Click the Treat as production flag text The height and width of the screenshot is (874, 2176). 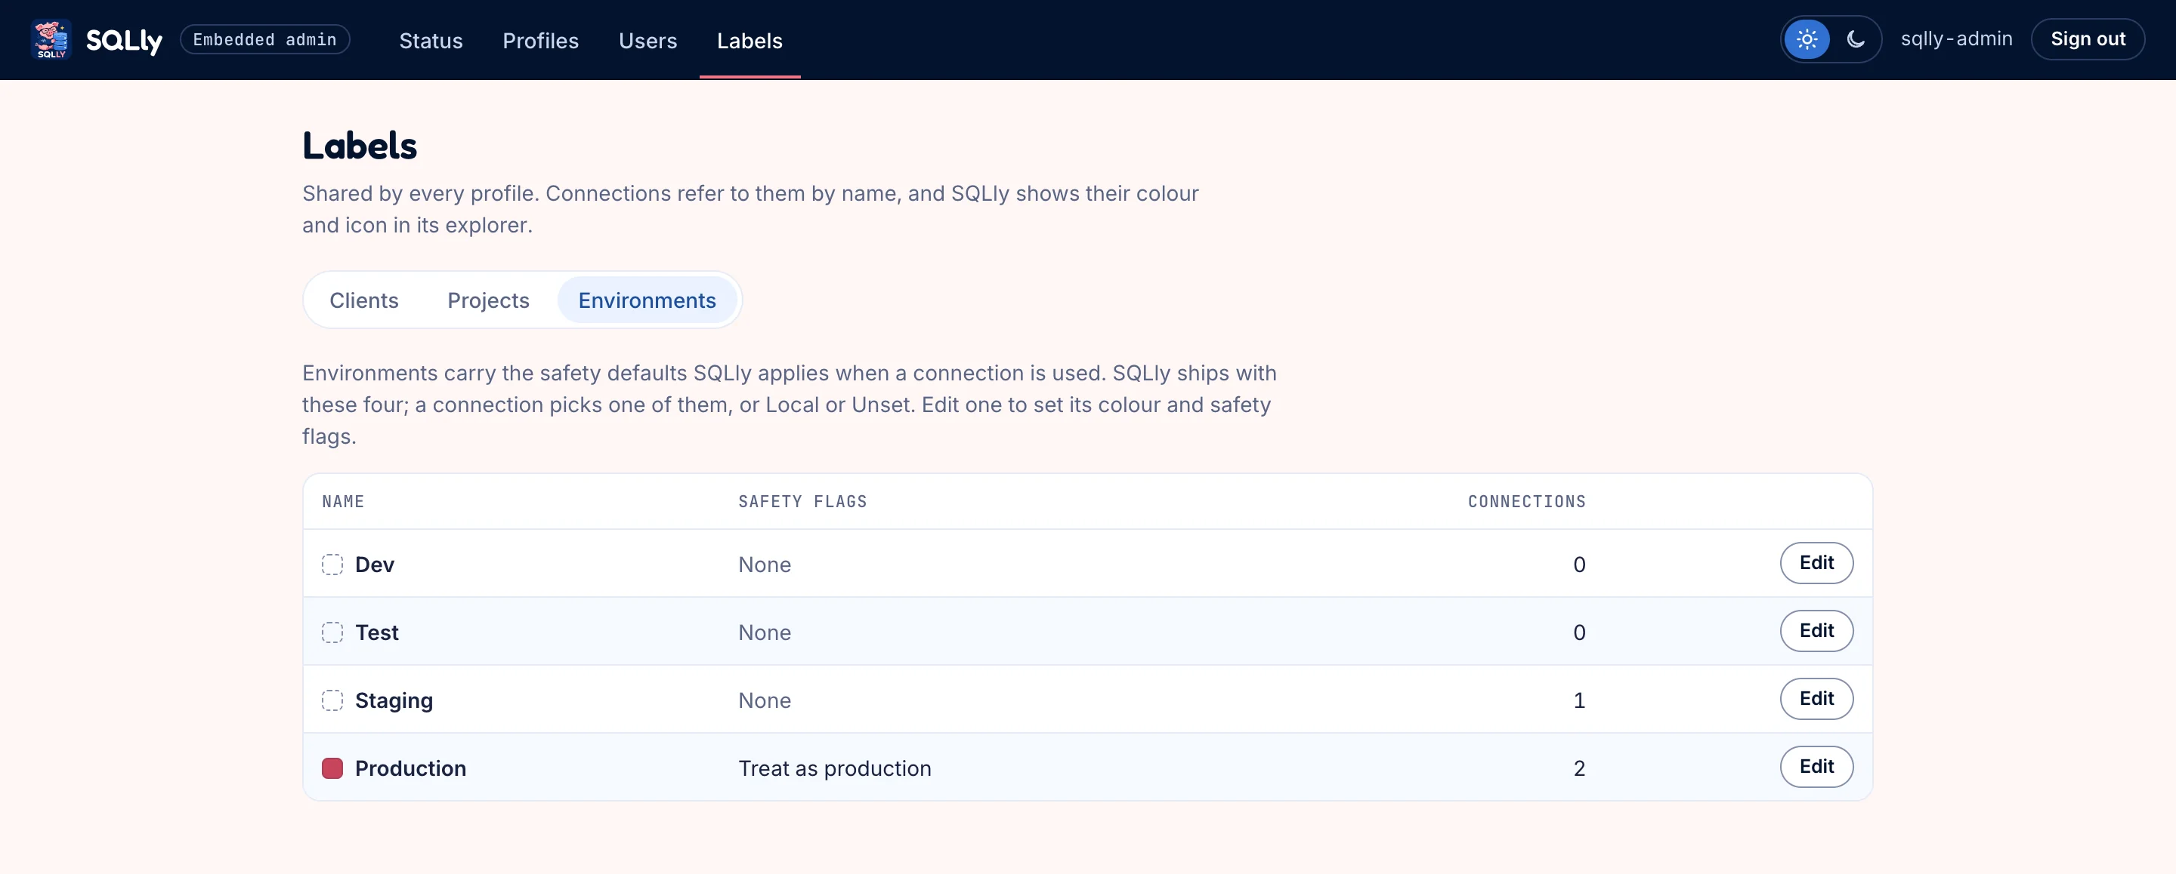[835, 768]
